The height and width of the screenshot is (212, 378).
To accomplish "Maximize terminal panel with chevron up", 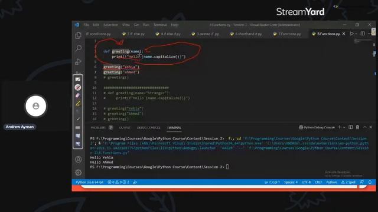I will (x=365, y=127).
